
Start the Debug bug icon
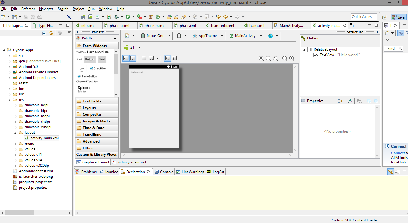point(116,17)
